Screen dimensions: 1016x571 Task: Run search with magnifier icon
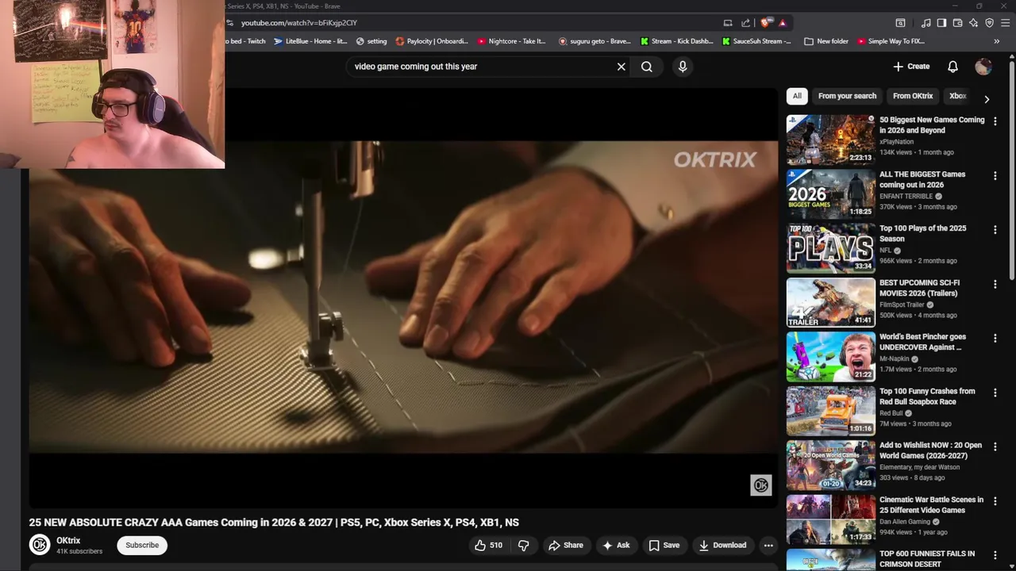pos(647,67)
